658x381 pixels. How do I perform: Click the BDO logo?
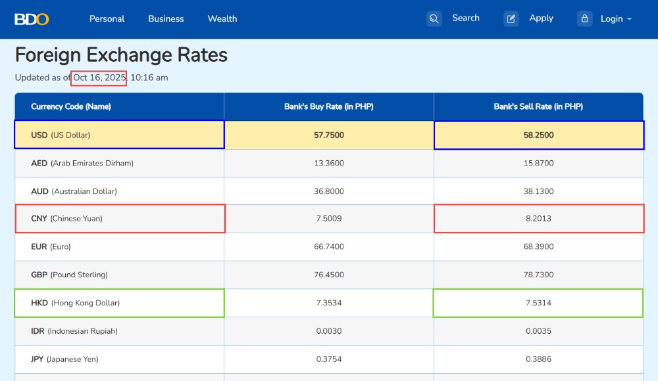coord(32,19)
